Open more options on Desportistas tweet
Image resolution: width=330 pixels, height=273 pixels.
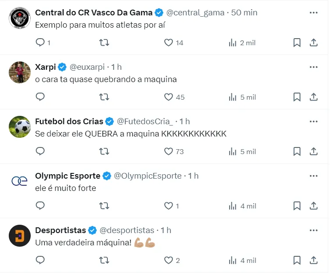coord(313,230)
